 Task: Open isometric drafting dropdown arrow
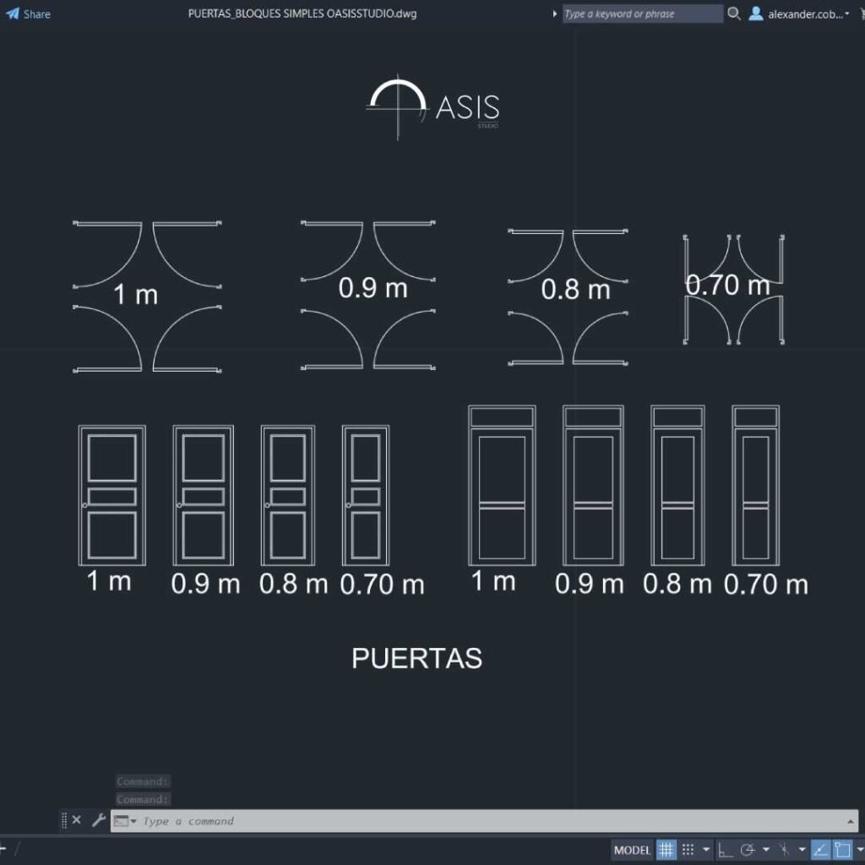802,850
